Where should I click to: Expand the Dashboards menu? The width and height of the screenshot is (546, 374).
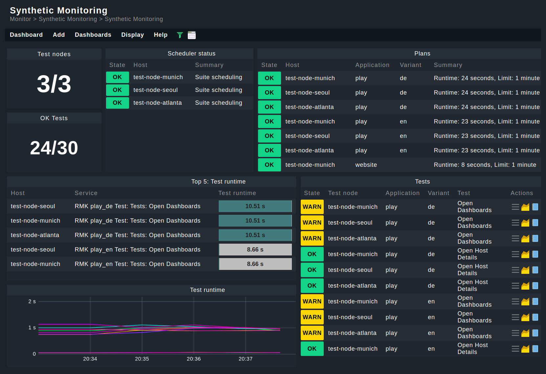click(x=93, y=35)
